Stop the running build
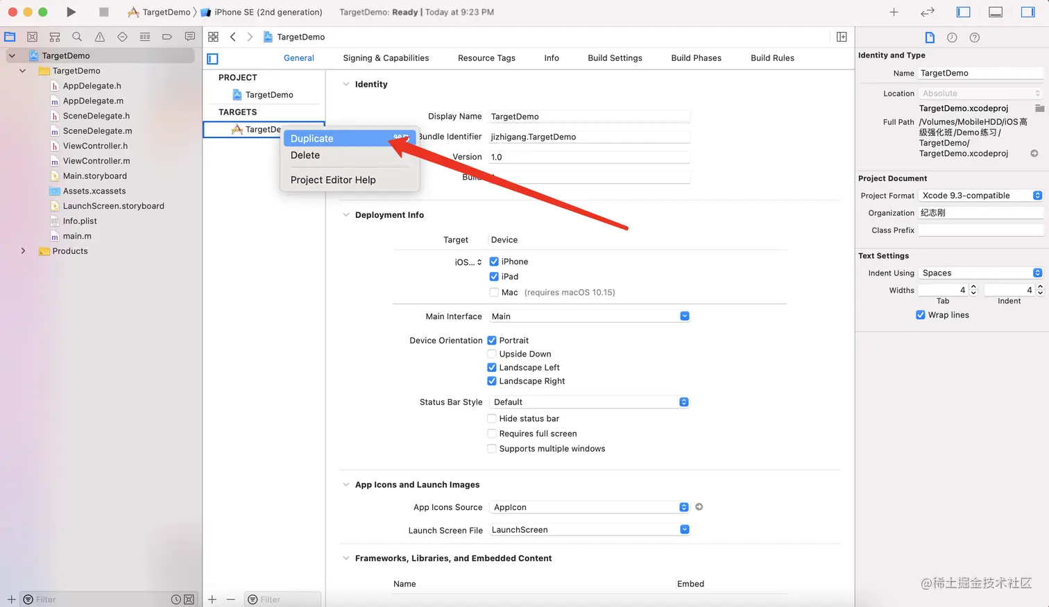 click(103, 12)
